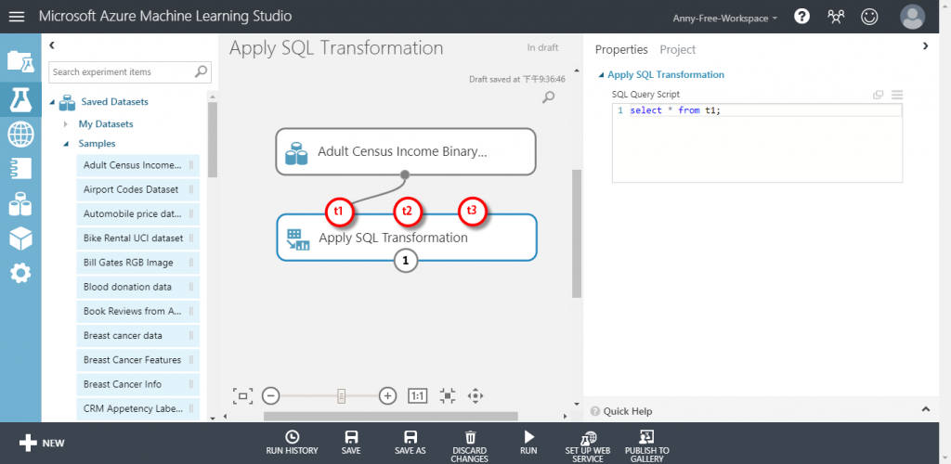Click the Apply SQL Transformation module icon
This screenshot has height=464, width=951.
click(298, 238)
